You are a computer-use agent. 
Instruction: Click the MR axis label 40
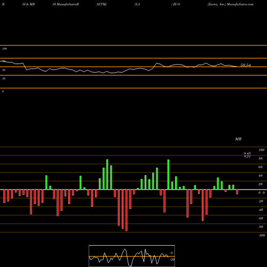pos(261,176)
